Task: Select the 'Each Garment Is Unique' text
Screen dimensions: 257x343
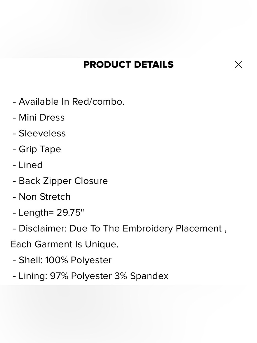Action: (65, 244)
